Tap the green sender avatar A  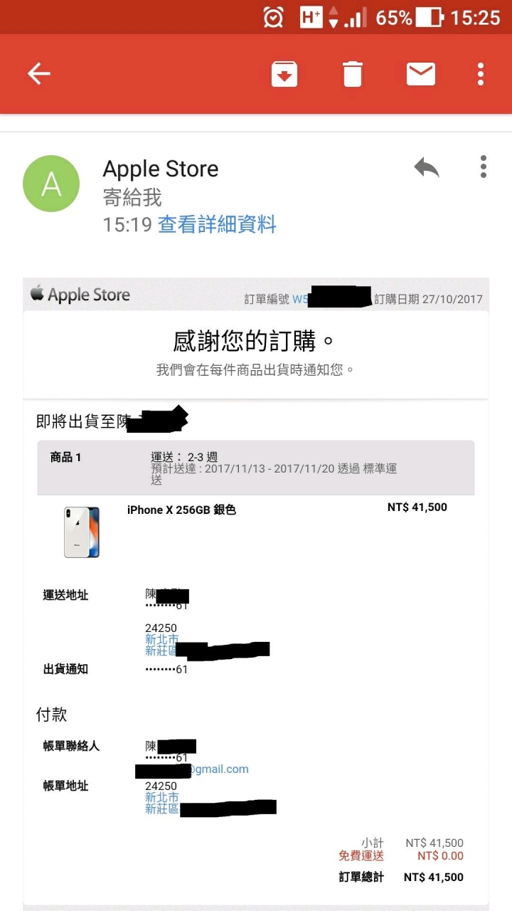click(x=51, y=184)
